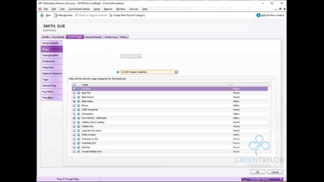
Task: Tick the select-all checkbox in Wage header
Action: pyautogui.click(x=74, y=85)
